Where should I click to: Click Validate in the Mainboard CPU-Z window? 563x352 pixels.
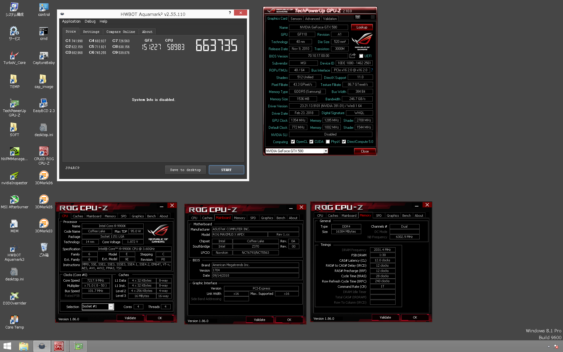click(260, 320)
